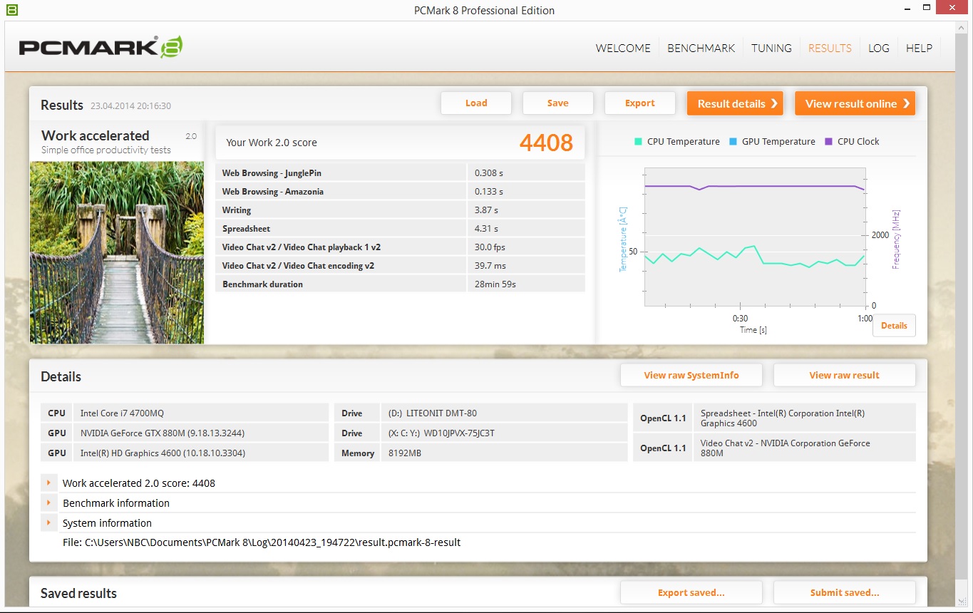Click View result online
973x613 pixels.
[855, 103]
